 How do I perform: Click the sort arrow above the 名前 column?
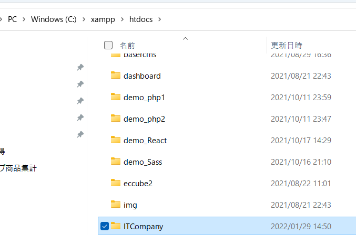click(x=185, y=39)
